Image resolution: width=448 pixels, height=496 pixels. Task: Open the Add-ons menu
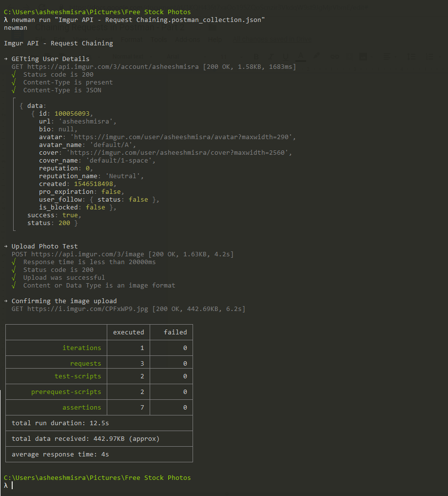pyautogui.click(x=188, y=40)
